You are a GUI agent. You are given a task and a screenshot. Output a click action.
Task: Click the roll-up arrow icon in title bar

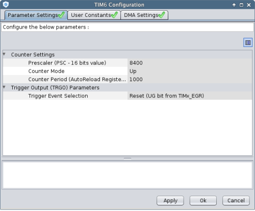pos(234,5)
